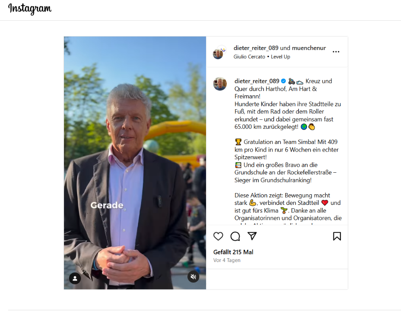Open the Vor 4 Tagen timestamp
Viewport: 401px width, 312px height.
tap(227, 260)
